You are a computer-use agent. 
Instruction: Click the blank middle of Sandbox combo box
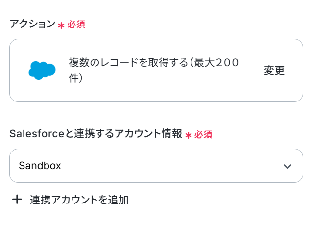point(171,166)
